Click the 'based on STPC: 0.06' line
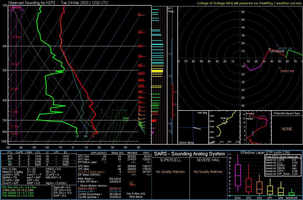The height and width of the screenshot is (200, 303). tap(281, 171)
